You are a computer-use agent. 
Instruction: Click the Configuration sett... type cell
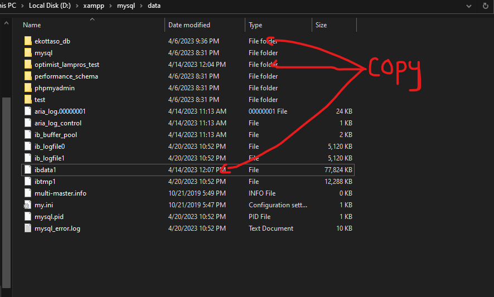click(278, 205)
